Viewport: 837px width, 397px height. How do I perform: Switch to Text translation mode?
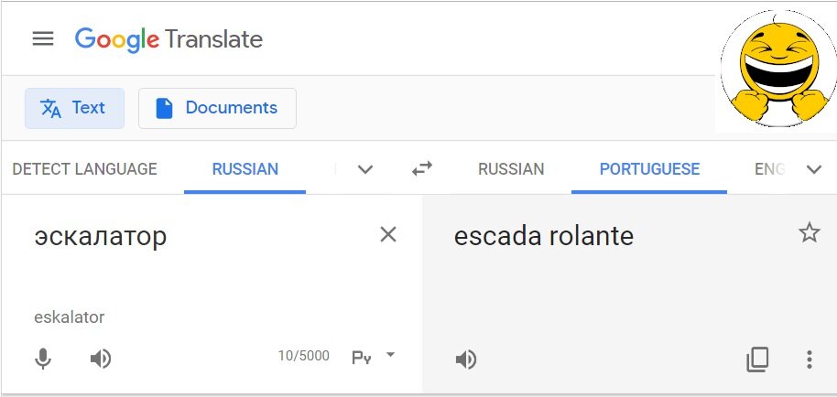click(75, 108)
